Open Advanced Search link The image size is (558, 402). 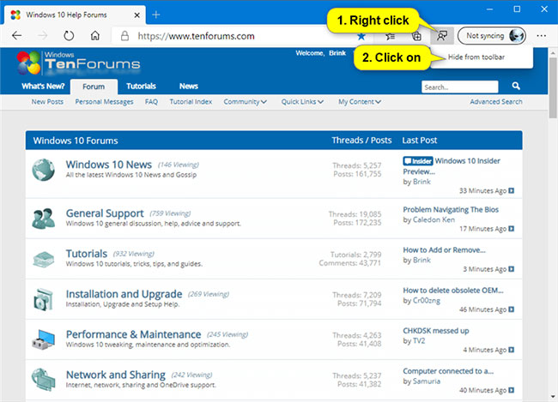496,102
